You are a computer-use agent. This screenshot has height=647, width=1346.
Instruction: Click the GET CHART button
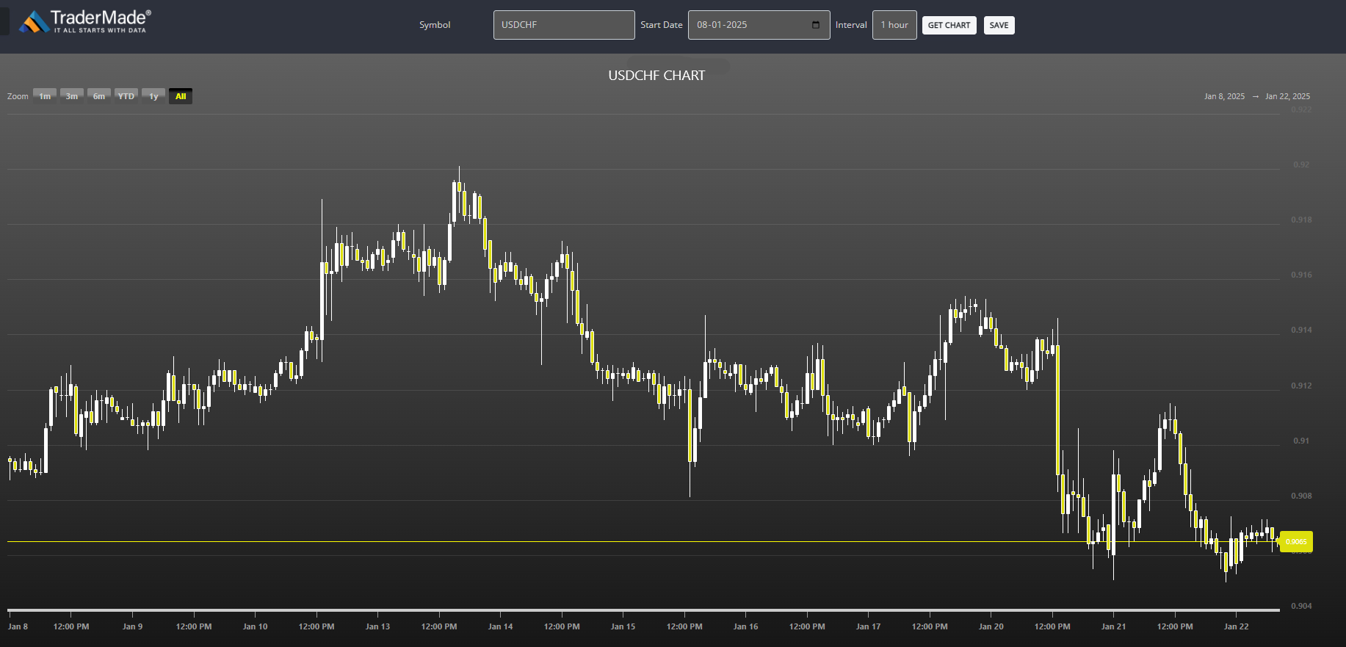click(x=949, y=25)
